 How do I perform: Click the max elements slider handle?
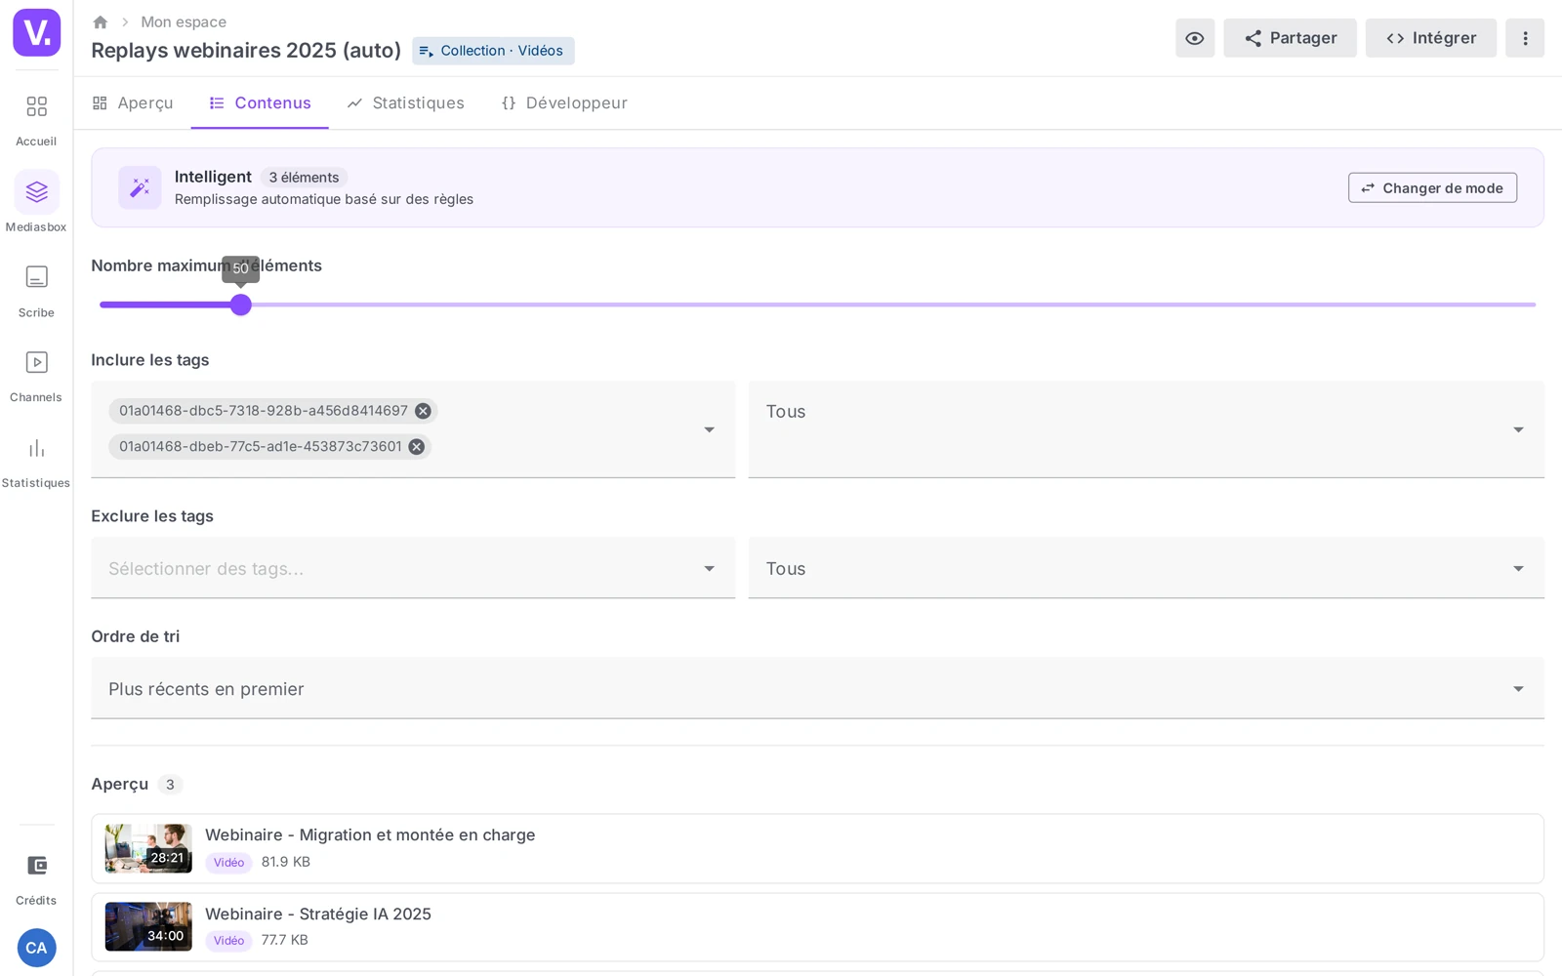click(x=241, y=305)
